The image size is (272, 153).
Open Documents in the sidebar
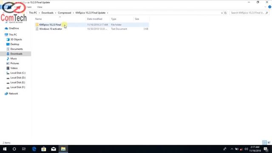(16, 49)
